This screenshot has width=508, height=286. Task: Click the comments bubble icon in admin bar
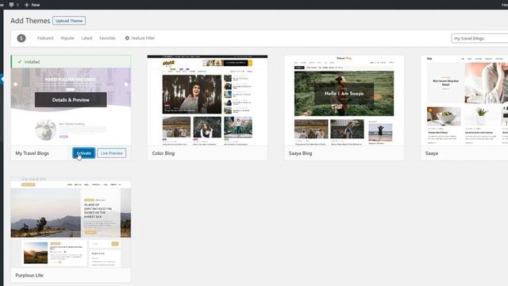coord(12,5)
